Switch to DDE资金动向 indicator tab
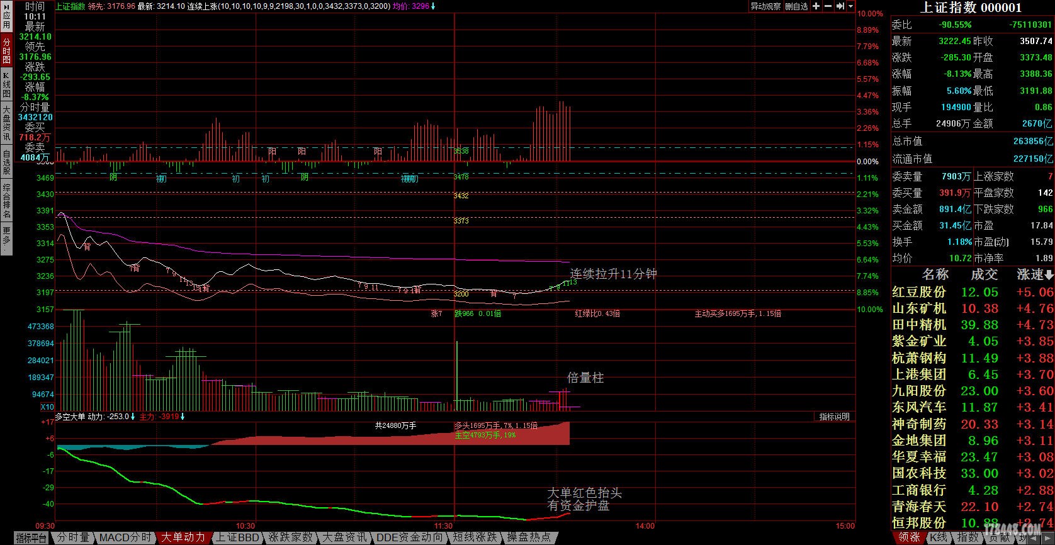Image resolution: width=1055 pixels, height=545 pixels. click(410, 537)
